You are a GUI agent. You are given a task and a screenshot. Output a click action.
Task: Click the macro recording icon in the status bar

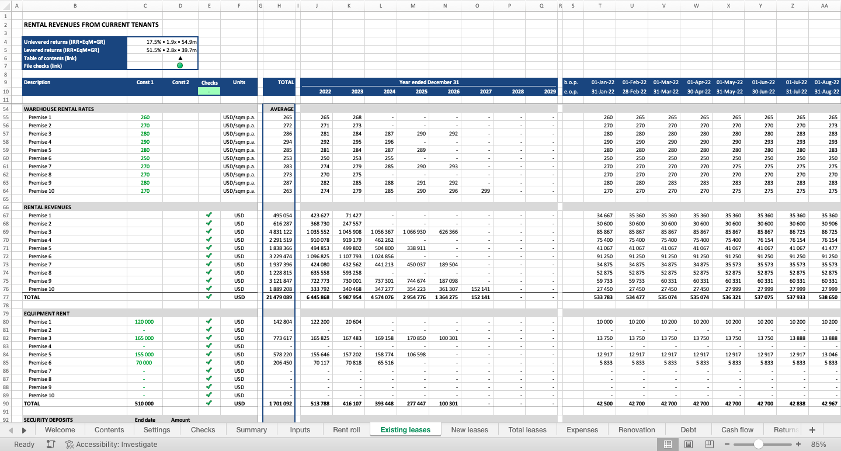click(x=51, y=444)
